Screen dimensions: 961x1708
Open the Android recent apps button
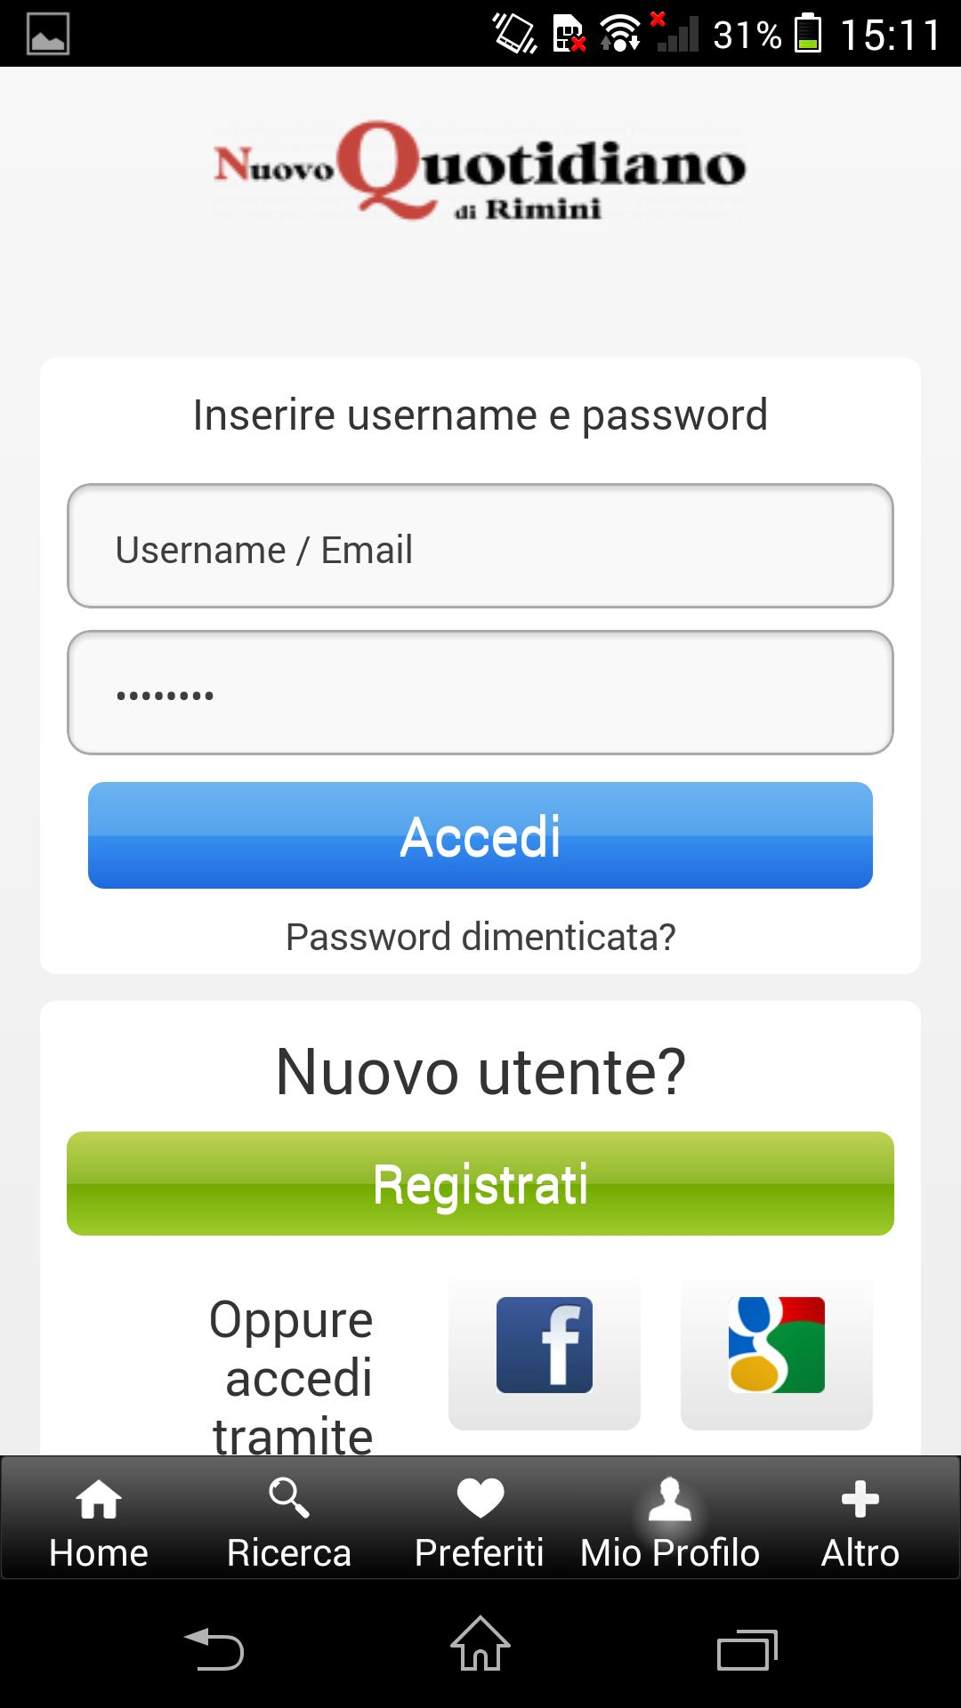pyautogui.click(x=747, y=1648)
